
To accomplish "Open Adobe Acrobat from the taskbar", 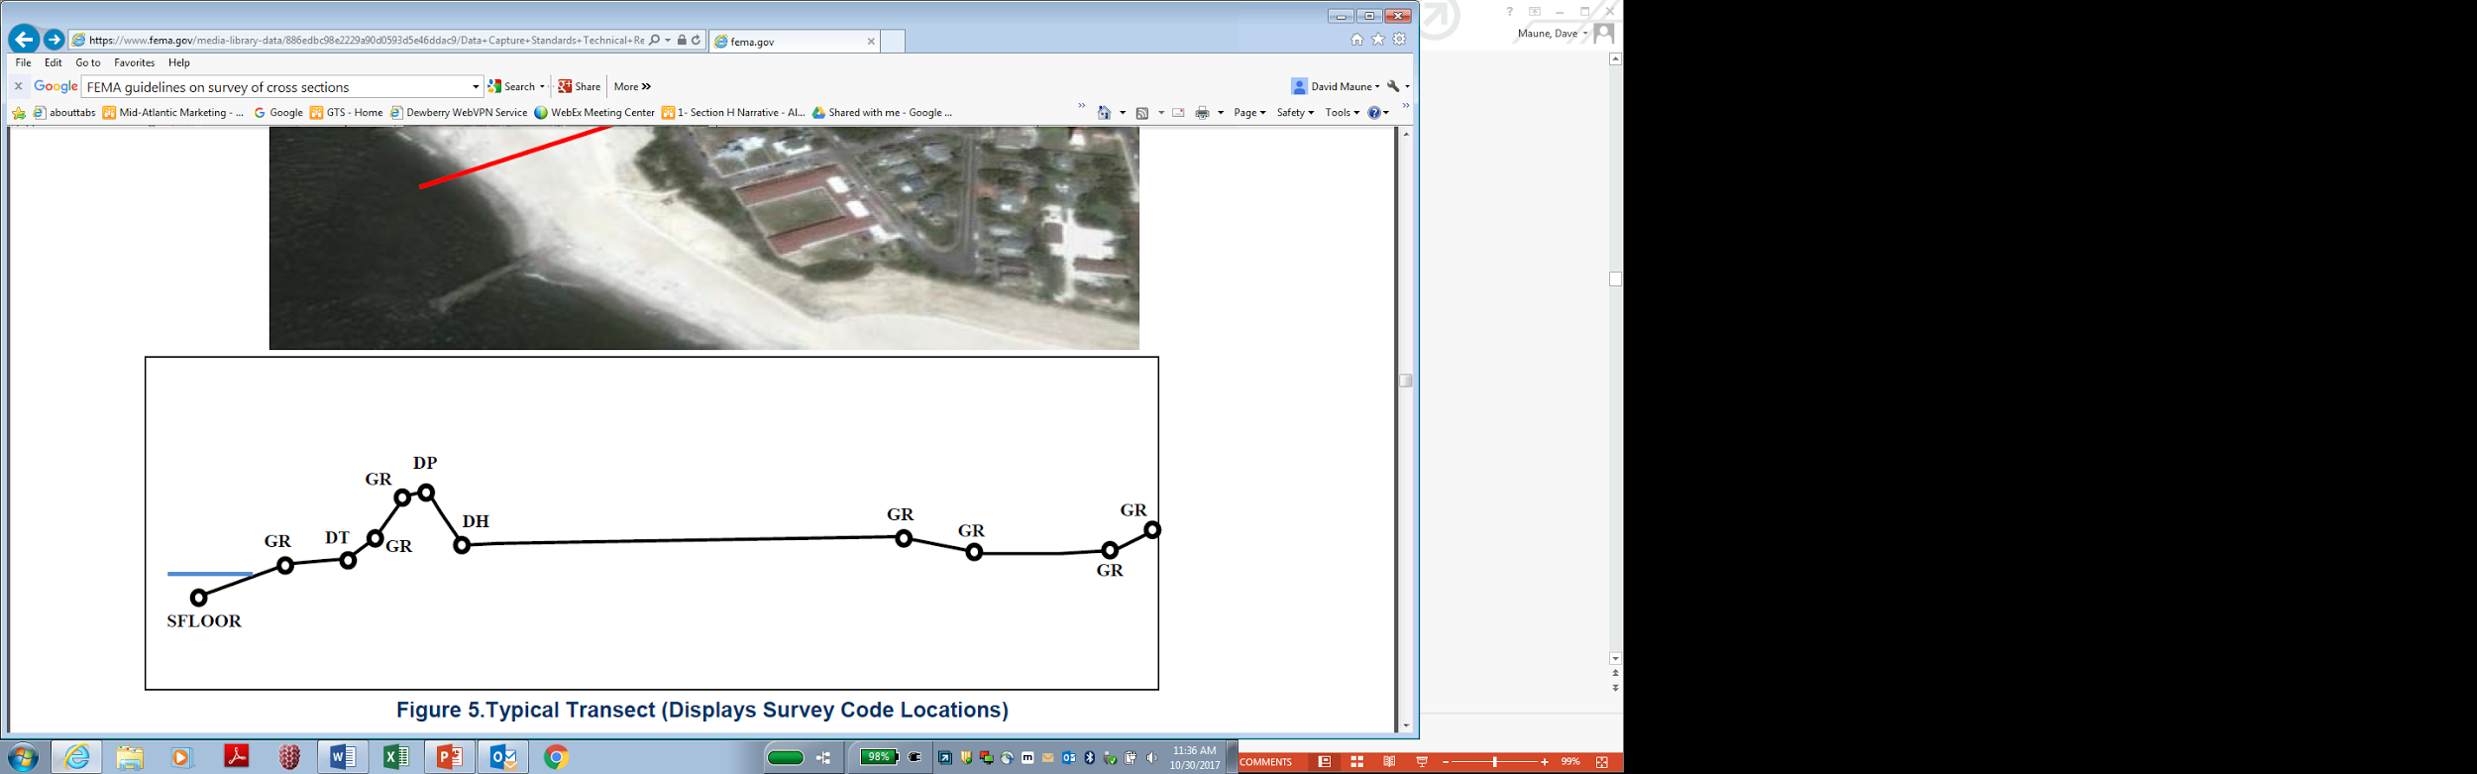I will [x=237, y=757].
